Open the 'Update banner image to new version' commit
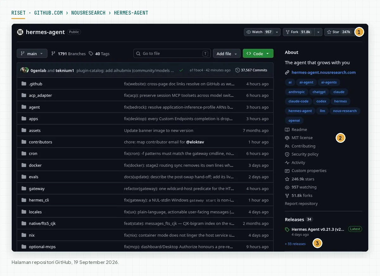The width and height of the screenshot is (380, 276). pyautogui.click(x=159, y=130)
